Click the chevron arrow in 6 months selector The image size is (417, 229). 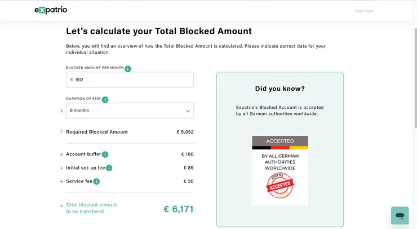pos(188,111)
